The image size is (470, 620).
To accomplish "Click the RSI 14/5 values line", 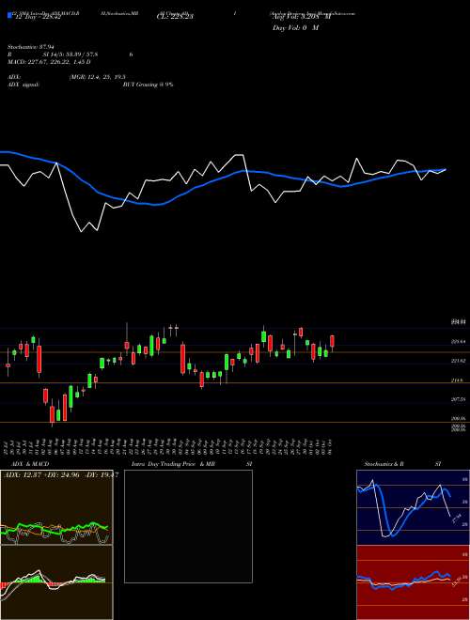I will coord(70,54).
